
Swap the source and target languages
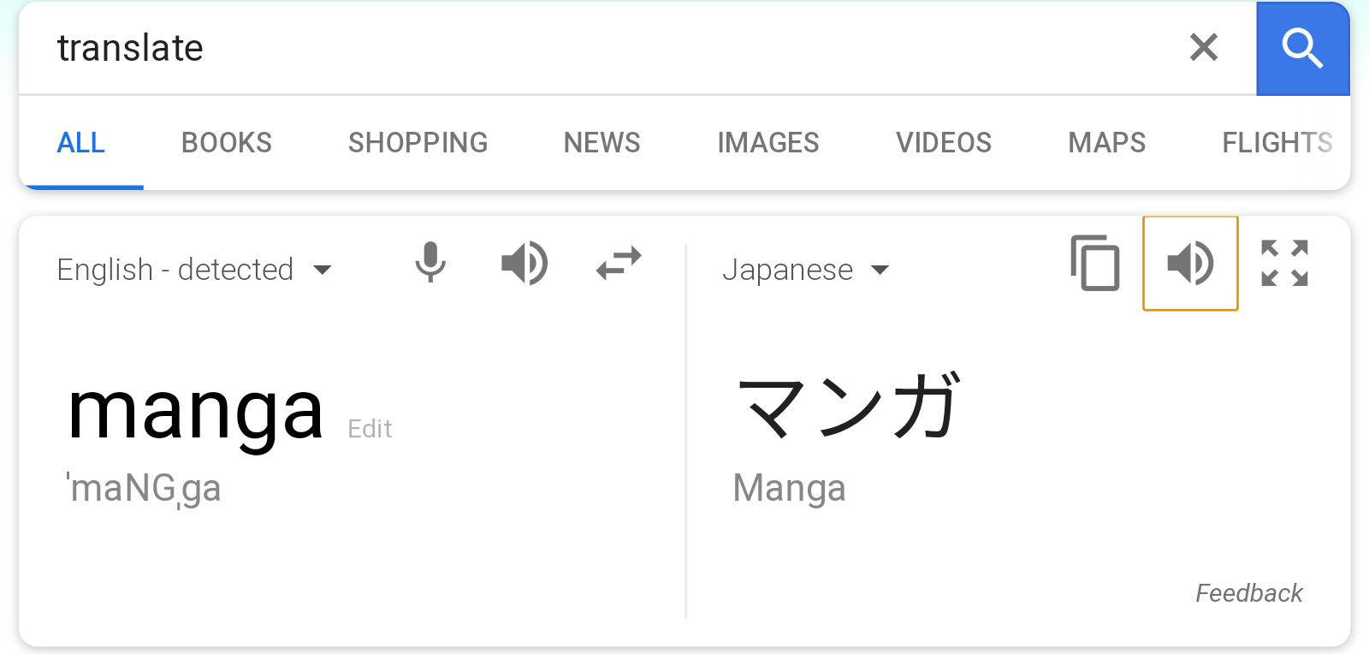tap(619, 263)
